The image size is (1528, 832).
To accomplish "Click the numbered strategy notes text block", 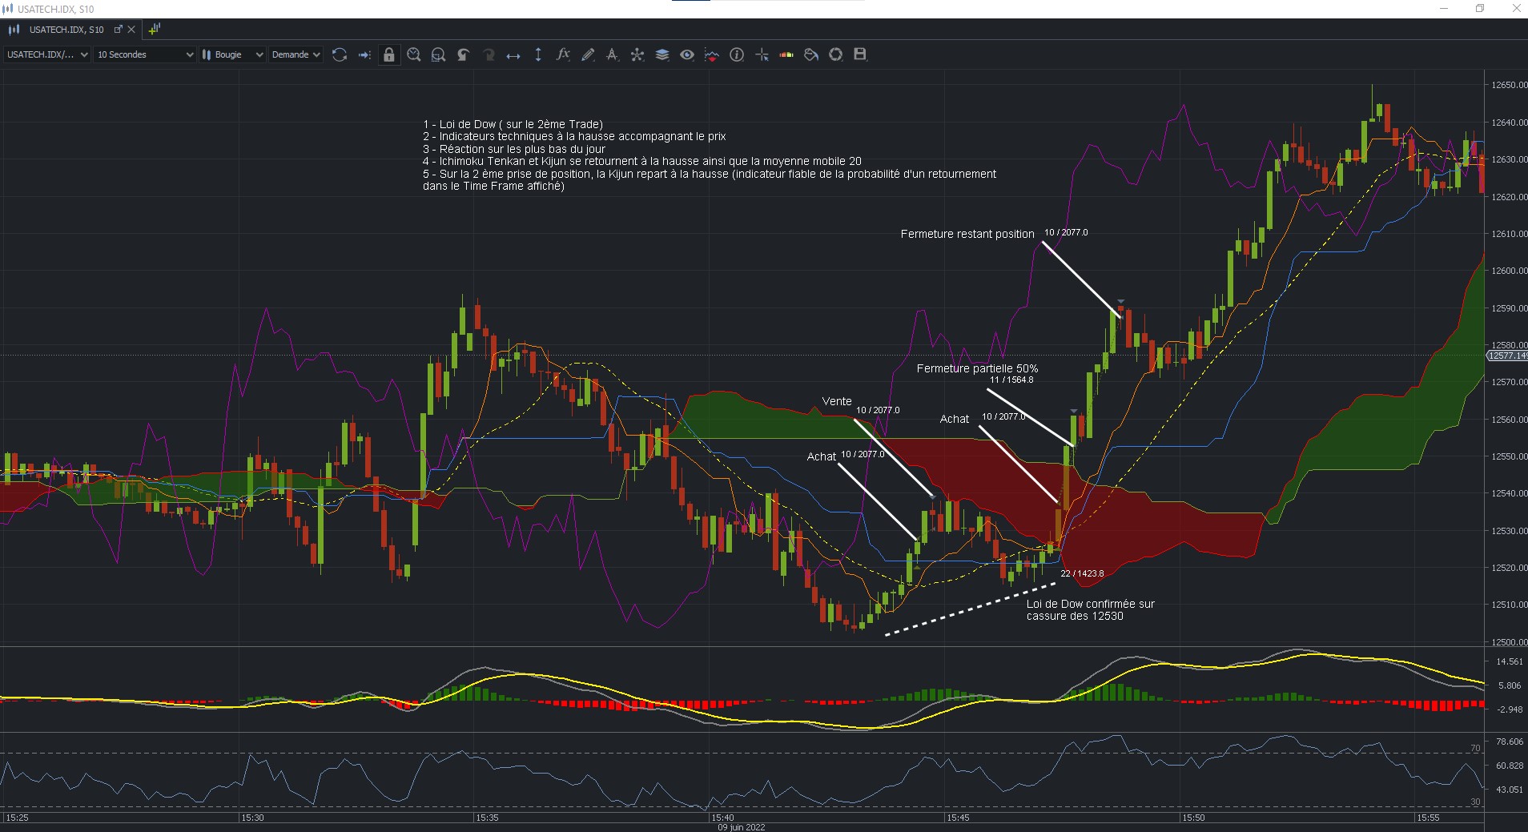I will click(710, 155).
